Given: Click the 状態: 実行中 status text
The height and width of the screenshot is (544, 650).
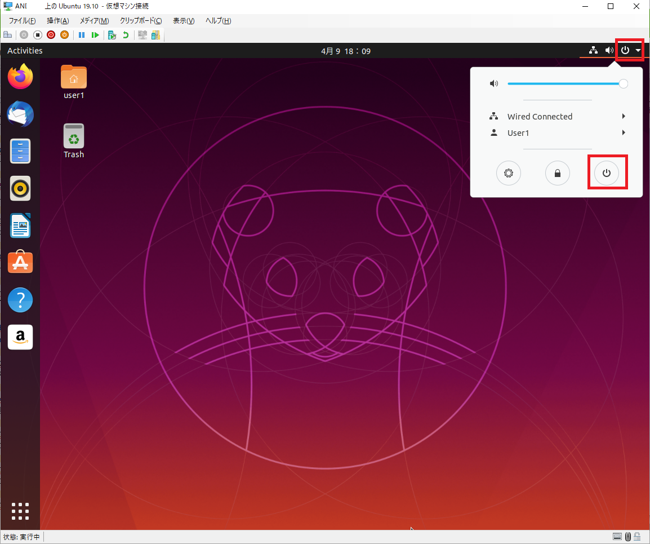Looking at the screenshot, I should [x=21, y=537].
